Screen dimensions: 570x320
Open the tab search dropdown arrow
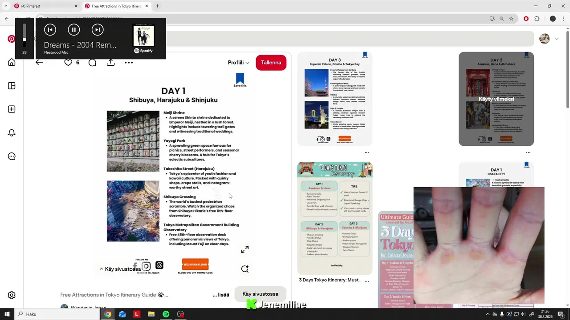(6, 6)
